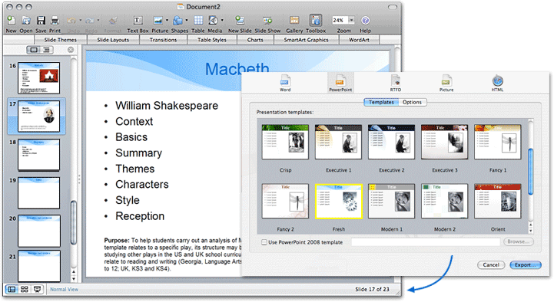Open the WordArt tab

coord(359,40)
